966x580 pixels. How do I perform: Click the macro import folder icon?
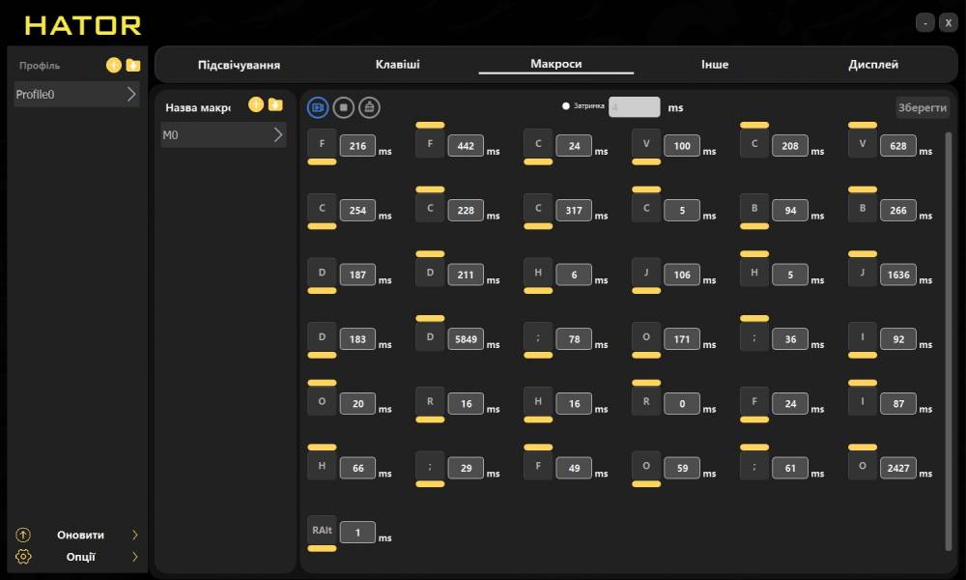pyautogui.click(x=275, y=104)
